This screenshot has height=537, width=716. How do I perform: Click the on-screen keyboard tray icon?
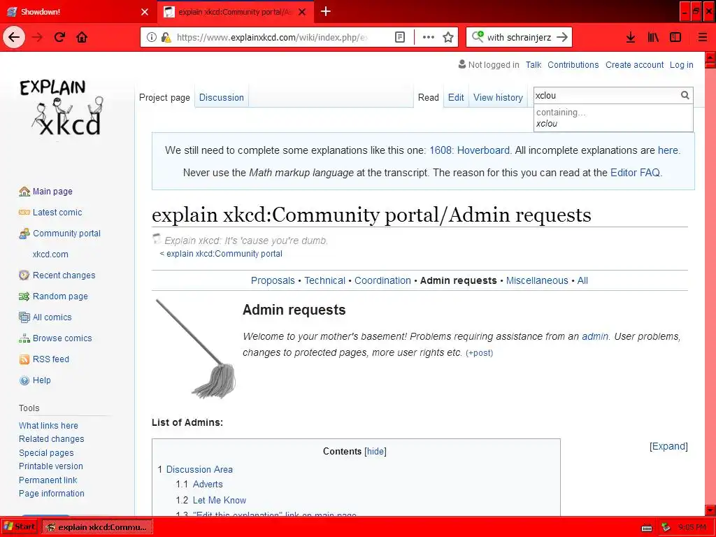tap(647, 528)
